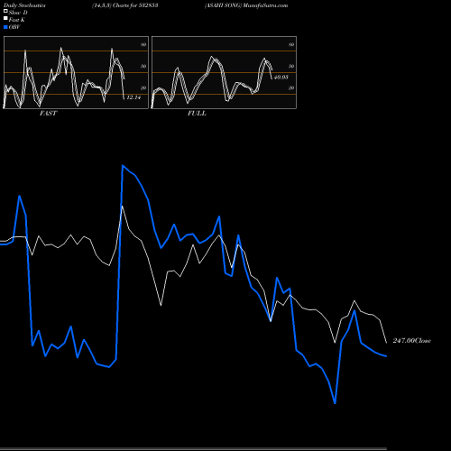Click the 12.14 value in FAST chart
This screenshot has height=451, width=451.
(x=133, y=97)
